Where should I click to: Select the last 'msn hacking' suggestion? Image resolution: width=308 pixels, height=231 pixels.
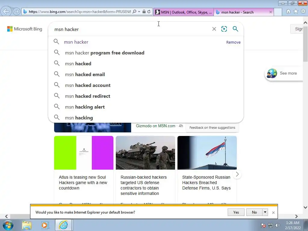[x=146, y=118]
